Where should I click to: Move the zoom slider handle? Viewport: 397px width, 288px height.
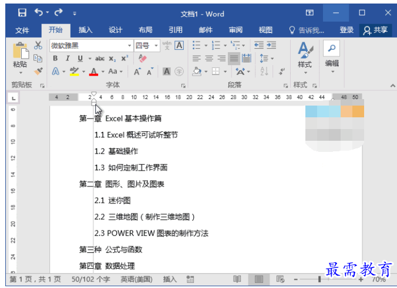click(x=319, y=279)
